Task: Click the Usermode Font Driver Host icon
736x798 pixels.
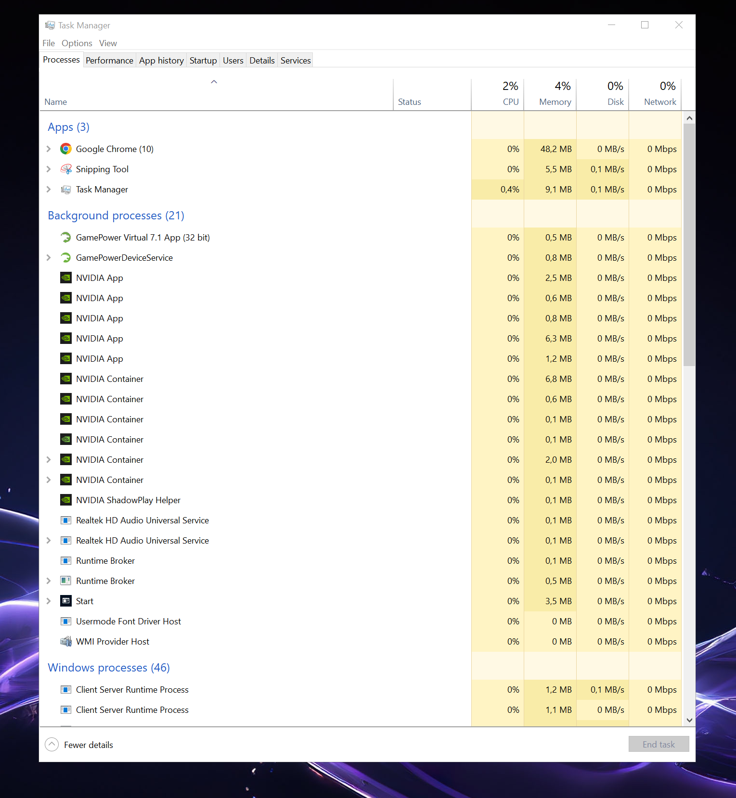Action: pyautogui.click(x=66, y=621)
